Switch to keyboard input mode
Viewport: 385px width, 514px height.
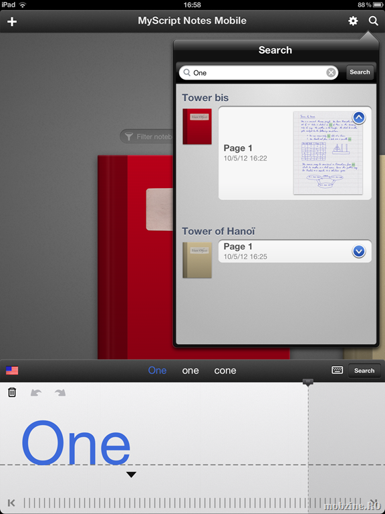337,370
